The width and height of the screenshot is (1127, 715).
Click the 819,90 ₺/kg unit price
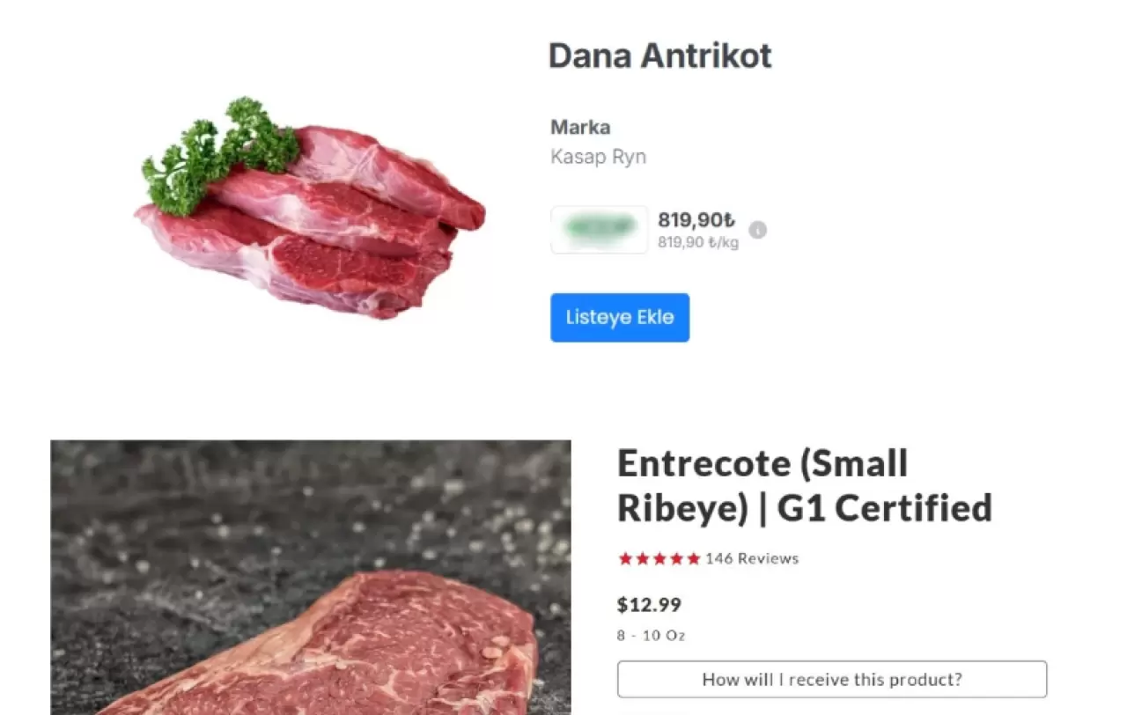click(698, 242)
